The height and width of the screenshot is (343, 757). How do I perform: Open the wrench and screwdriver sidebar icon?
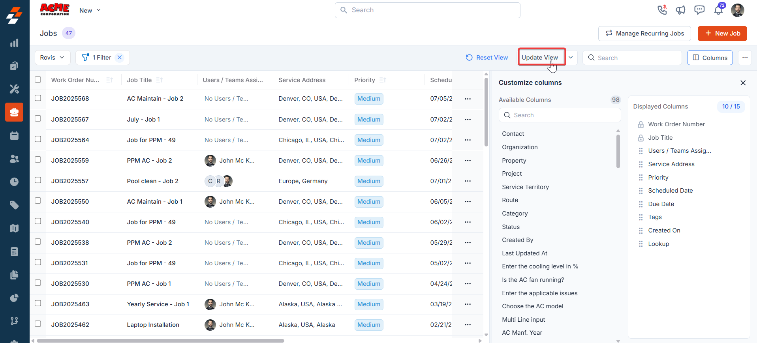coord(14,89)
